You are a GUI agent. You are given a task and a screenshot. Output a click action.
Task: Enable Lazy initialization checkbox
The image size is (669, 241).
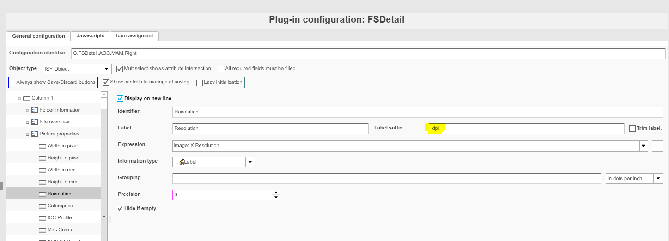click(x=200, y=82)
